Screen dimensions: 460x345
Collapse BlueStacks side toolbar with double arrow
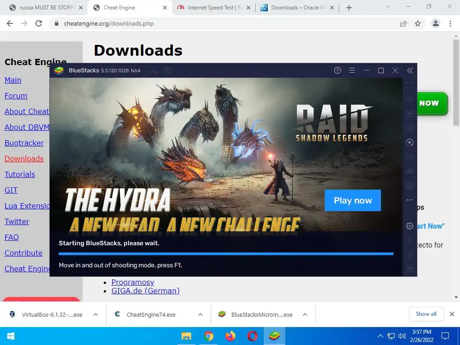(x=410, y=71)
